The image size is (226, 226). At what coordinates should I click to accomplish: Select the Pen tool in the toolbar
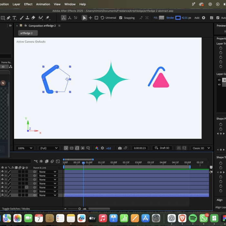(x=8, y=18)
